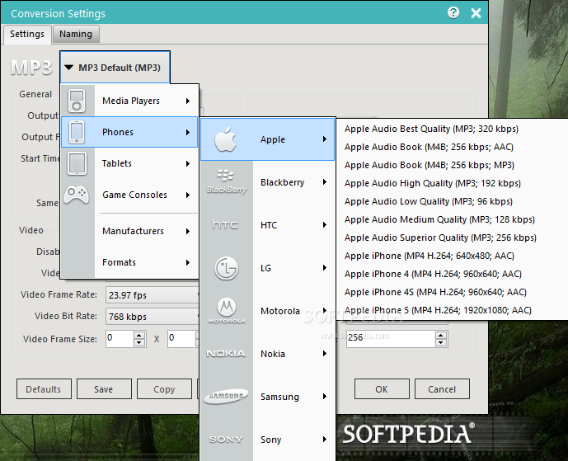The image size is (568, 461).
Task: Click the Samsung logo icon
Action: [226, 396]
